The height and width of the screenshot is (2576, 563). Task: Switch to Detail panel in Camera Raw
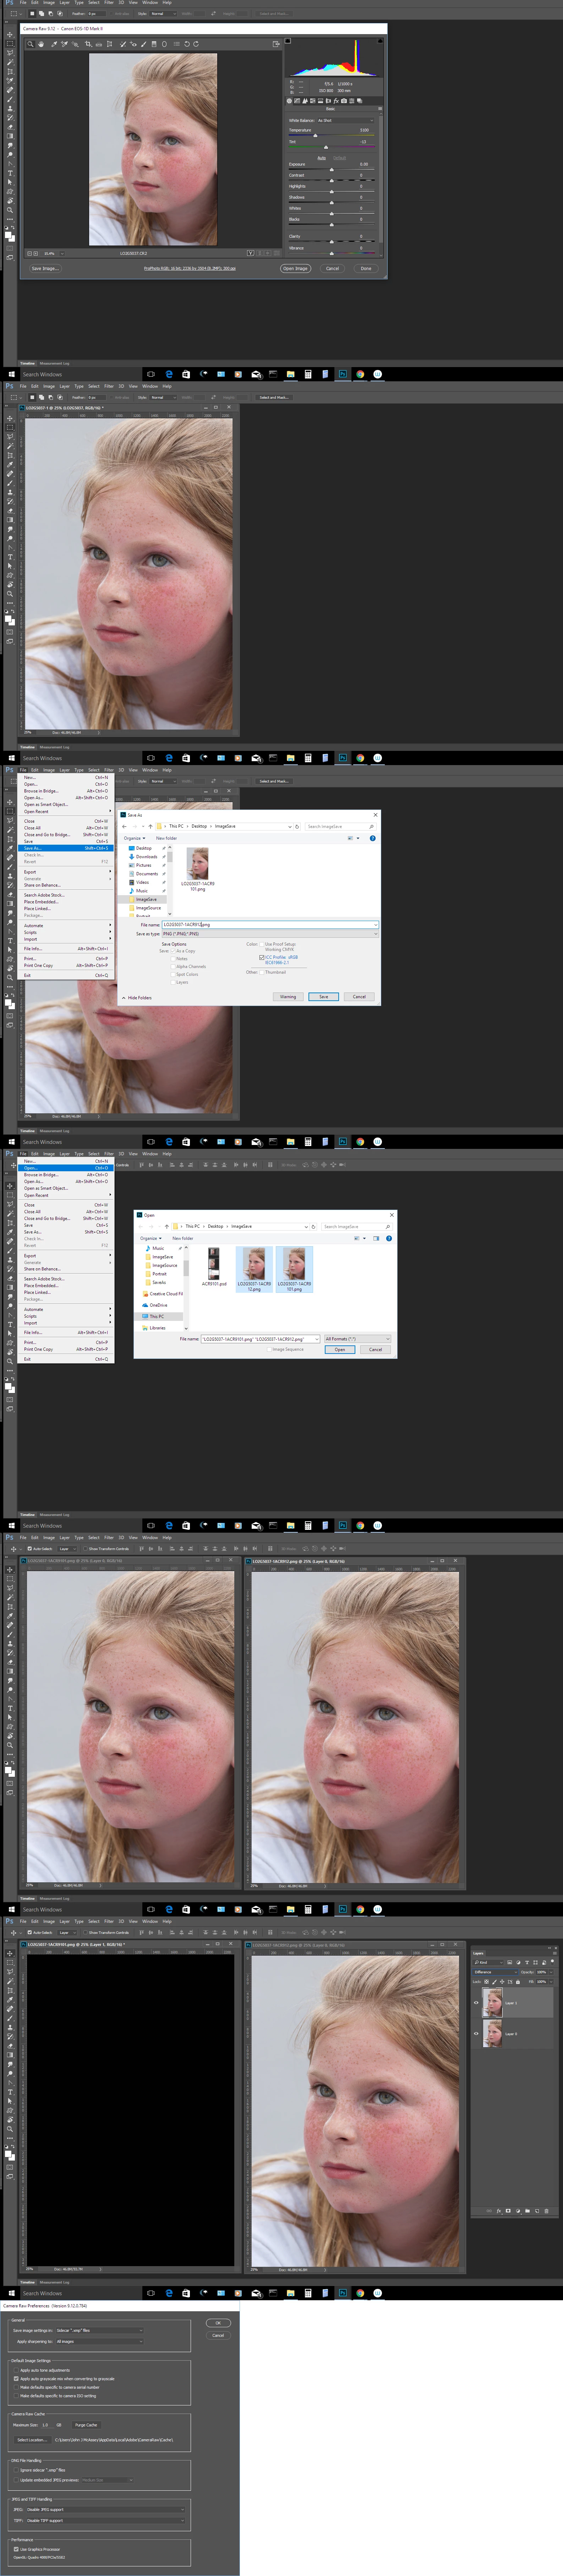point(305,101)
